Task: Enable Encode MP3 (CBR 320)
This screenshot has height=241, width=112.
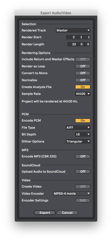Action: click(x=83, y=156)
